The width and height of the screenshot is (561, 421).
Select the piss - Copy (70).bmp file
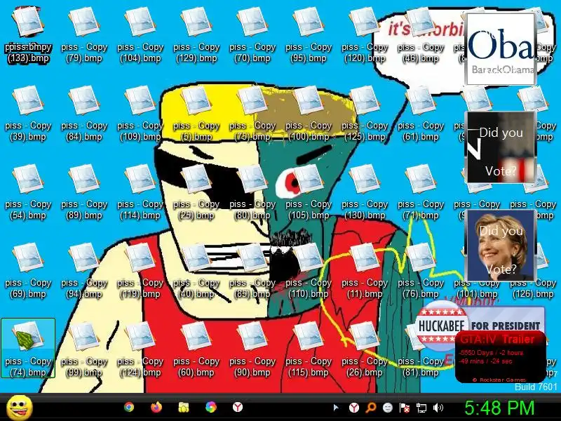point(252,36)
